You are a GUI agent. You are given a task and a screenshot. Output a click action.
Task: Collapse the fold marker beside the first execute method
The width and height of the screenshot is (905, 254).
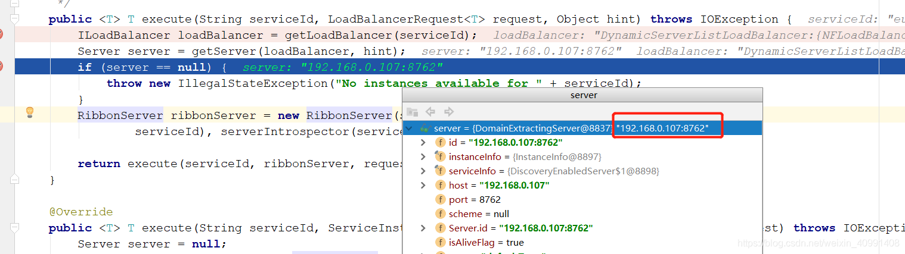coord(15,20)
